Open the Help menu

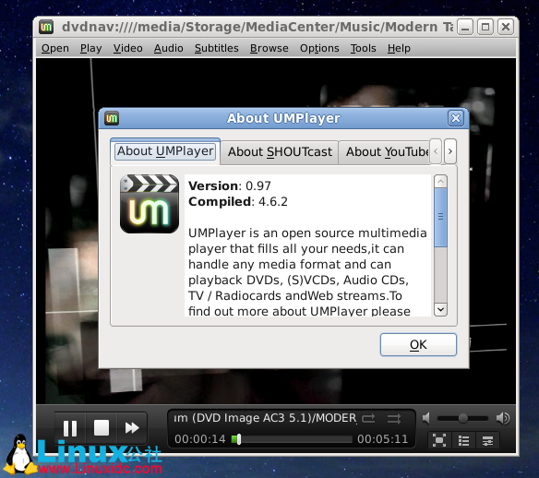click(x=399, y=48)
